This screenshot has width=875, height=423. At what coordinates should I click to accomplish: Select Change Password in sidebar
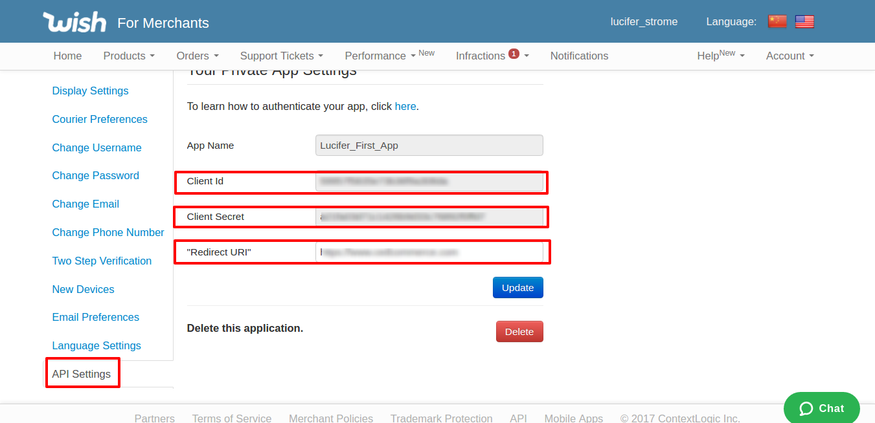[95, 176]
